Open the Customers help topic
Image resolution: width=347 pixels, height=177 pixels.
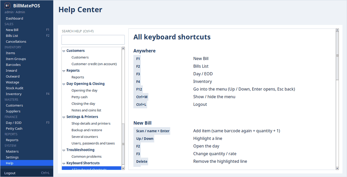(80, 57)
